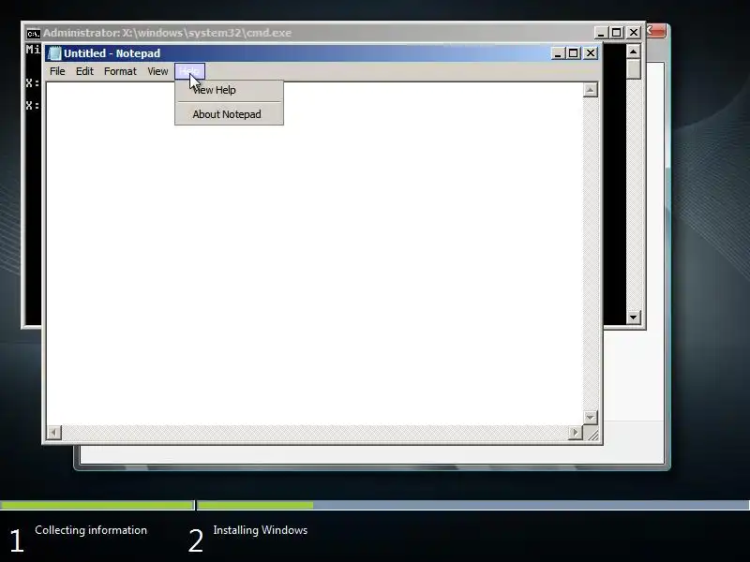Choose View Help from the Help menu

[x=229, y=90]
